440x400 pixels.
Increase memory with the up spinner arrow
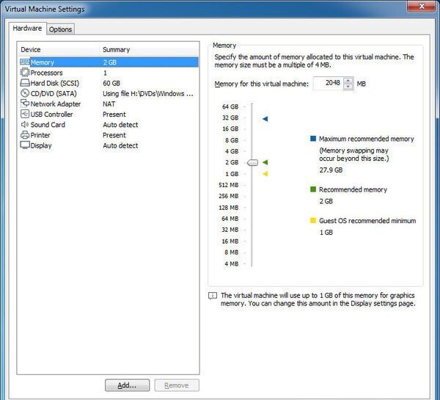tap(348, 81)
